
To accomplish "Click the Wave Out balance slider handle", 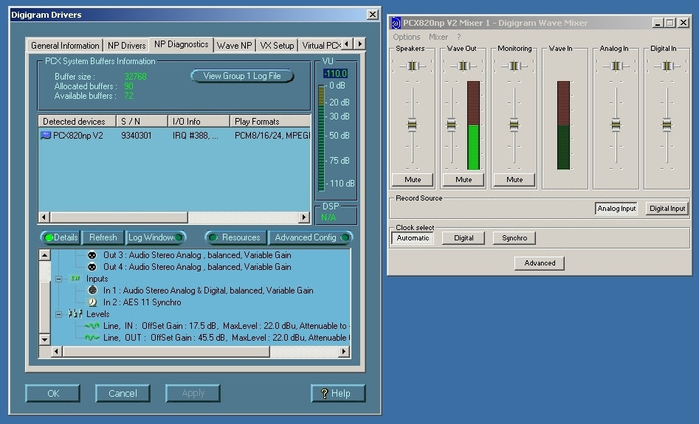I will click(464, 66).
